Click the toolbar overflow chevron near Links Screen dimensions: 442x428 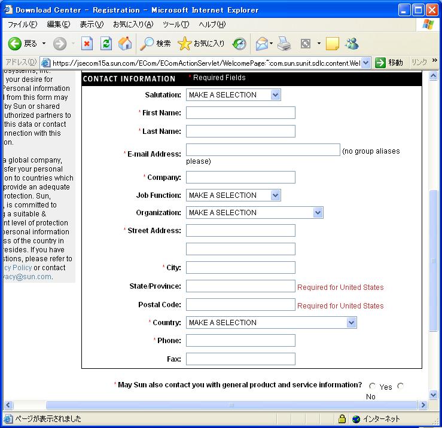tap(434, 60)
